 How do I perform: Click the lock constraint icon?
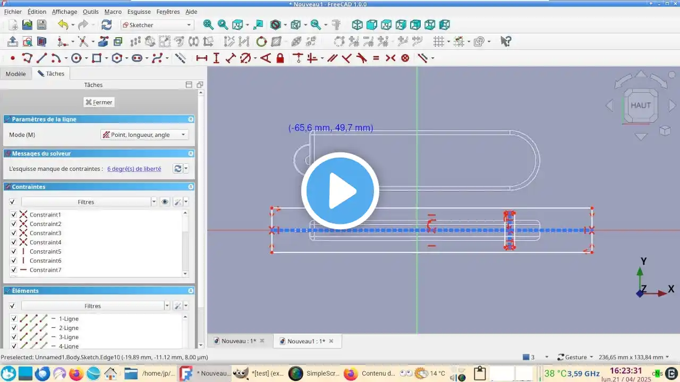(279, 58)
